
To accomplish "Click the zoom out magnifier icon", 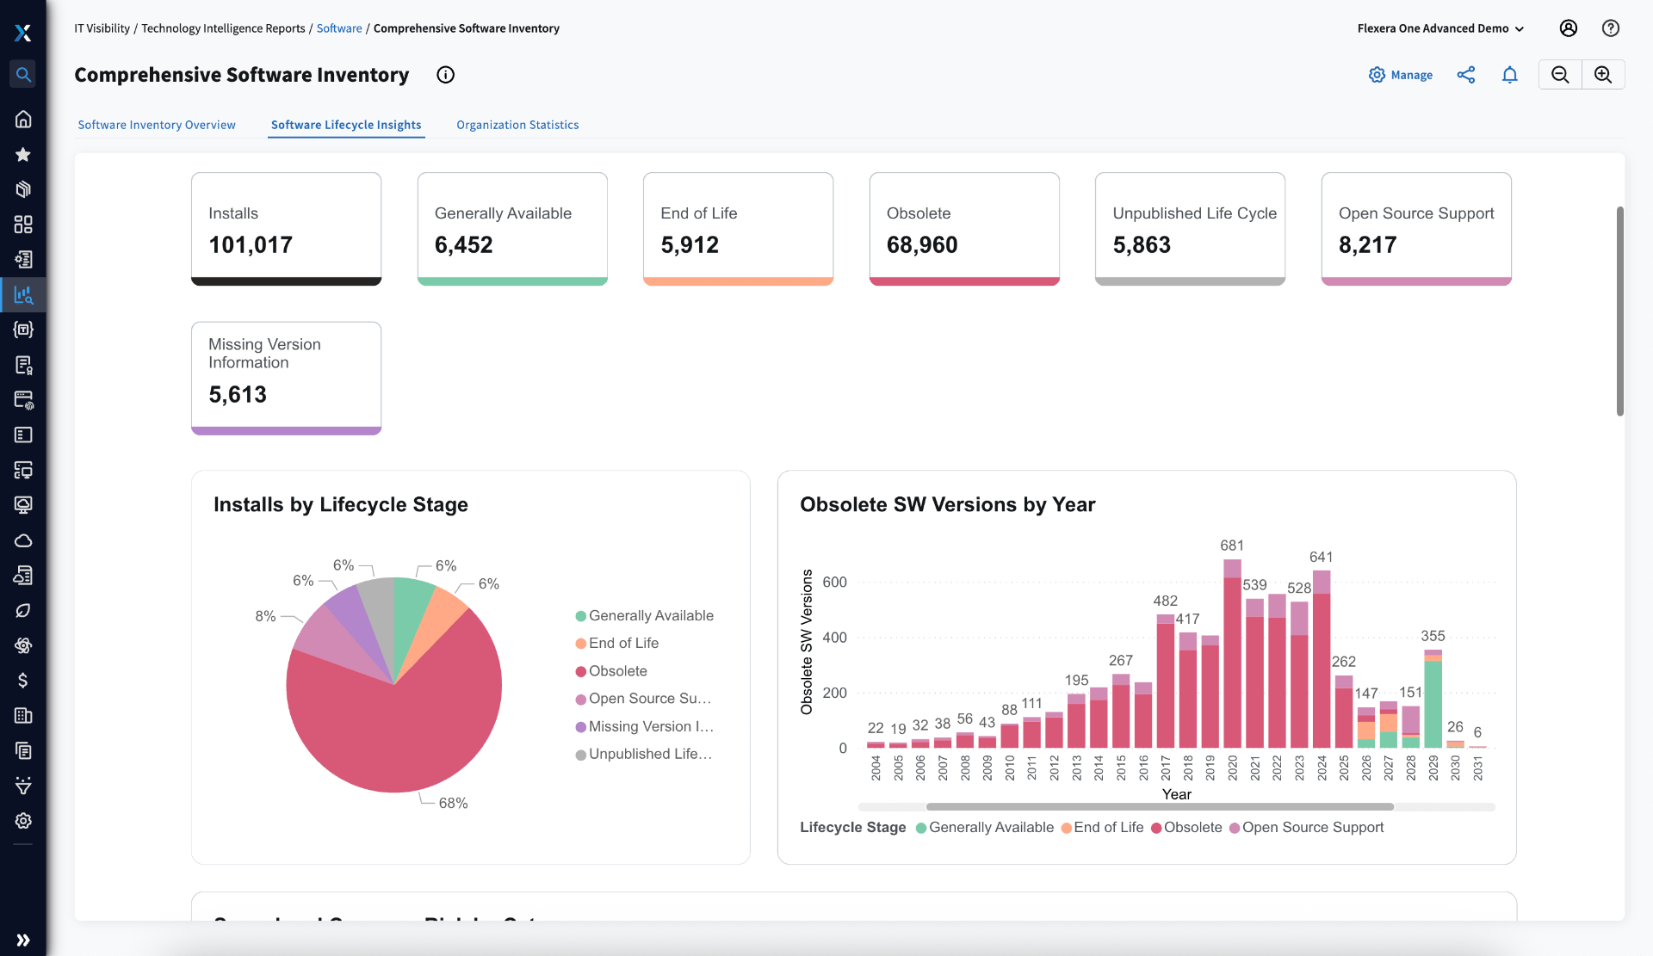I will [1560, 75].
